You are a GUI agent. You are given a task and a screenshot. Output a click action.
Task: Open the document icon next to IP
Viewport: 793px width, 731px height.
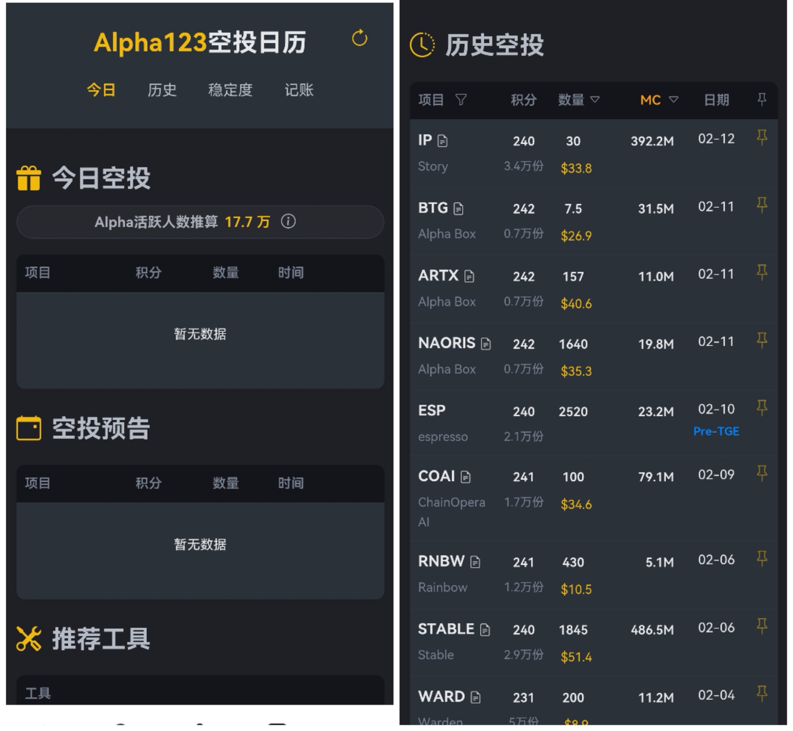(x=442, y=141)
